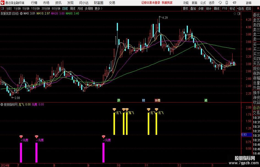Expand 更多 period options
This screenshot has width=260, height=167.
[x=98, y=9]
